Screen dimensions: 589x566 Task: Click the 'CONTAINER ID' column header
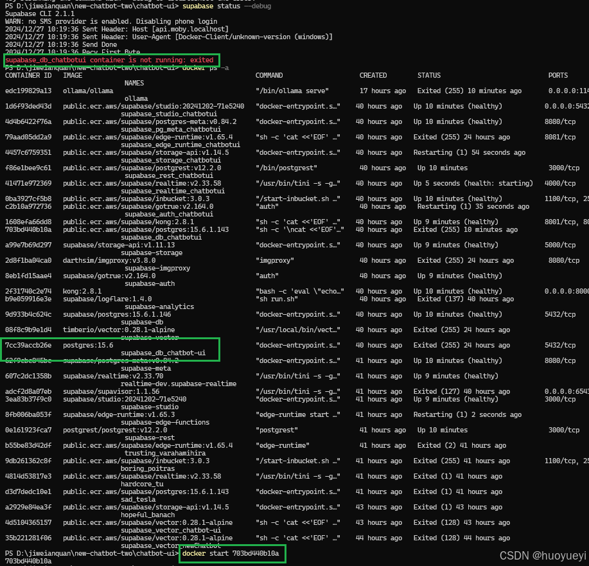(x=28, y=75)
